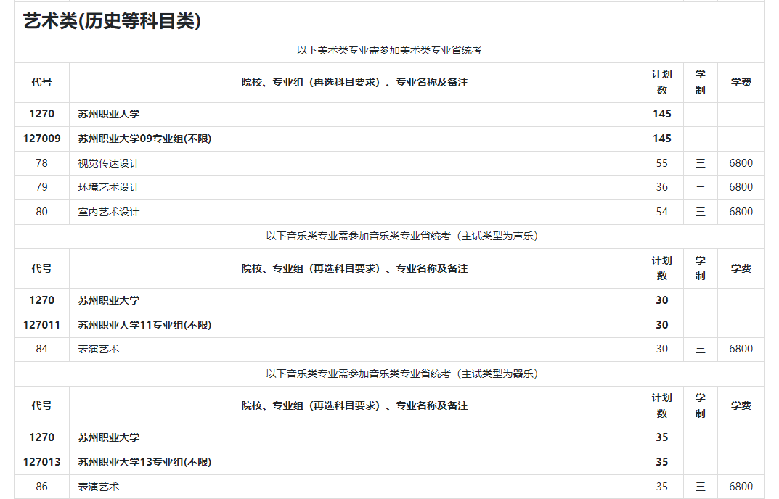Image resolution: width=779 pixels, height=499 pixels.
Task: Select the note 以下美术类专业需参加美术类专业省统考
Action: [389, 50]
